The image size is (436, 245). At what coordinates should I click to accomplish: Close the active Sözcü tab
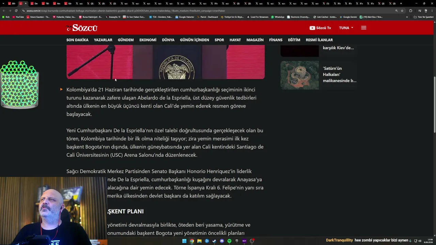[26, 3]
